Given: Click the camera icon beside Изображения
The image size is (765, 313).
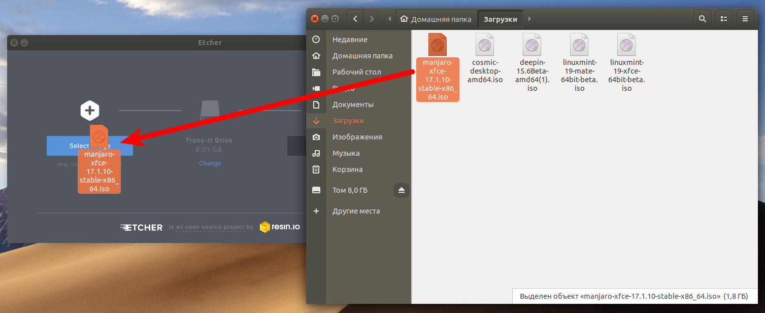Looking at the screenshot, I should coord(316,137).
